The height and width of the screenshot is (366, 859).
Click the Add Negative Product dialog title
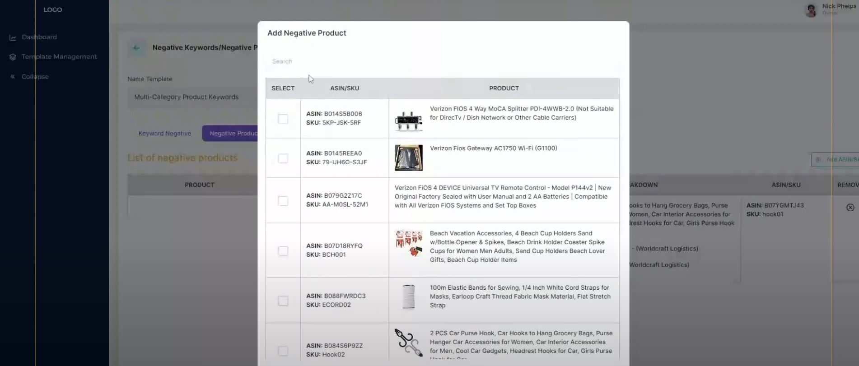(x=307, y=33)
